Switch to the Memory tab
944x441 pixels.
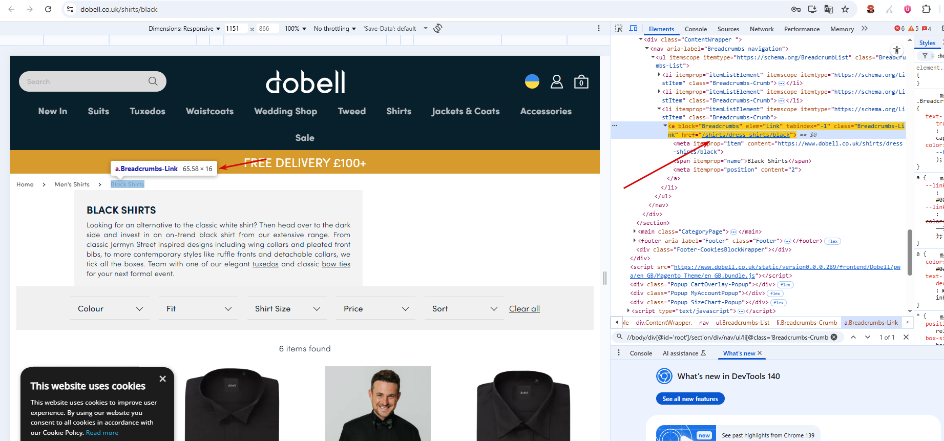[842, 29]
